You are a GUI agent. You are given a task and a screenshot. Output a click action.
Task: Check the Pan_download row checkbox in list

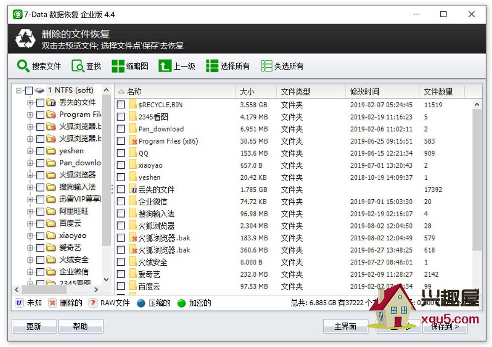tap(121, 129)
